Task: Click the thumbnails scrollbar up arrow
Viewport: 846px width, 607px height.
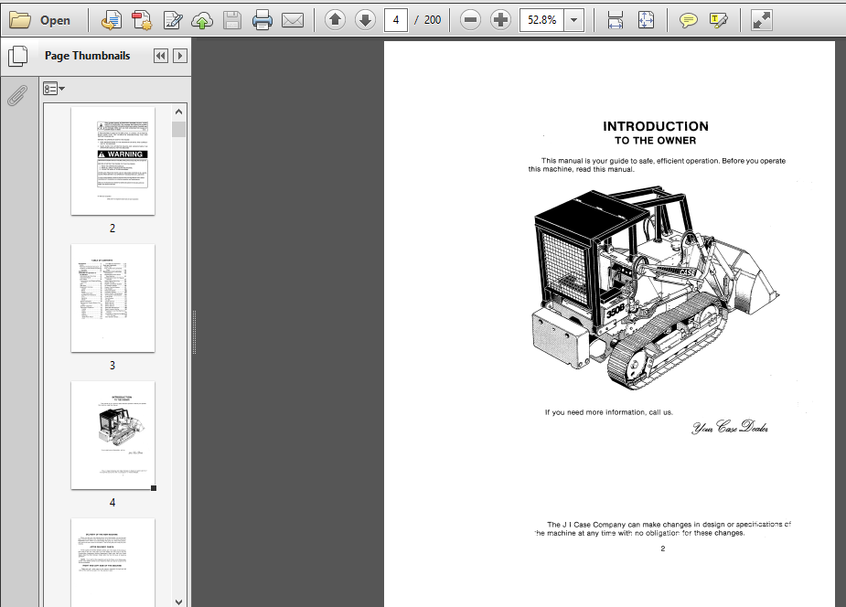Action: tap(178, 112)
